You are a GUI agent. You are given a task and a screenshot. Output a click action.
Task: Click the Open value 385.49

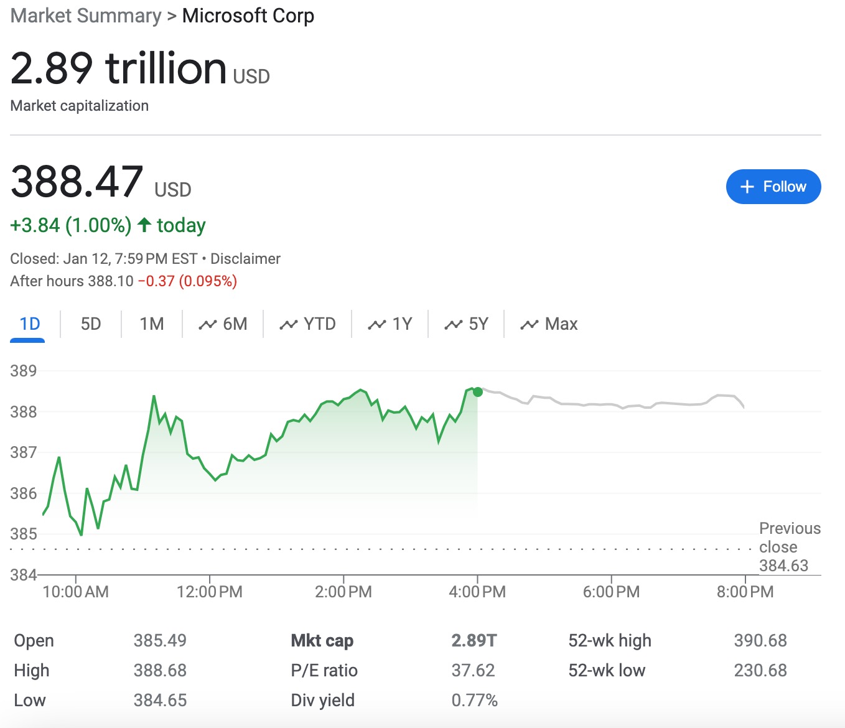pyautogui.click(x=160, y=640)
